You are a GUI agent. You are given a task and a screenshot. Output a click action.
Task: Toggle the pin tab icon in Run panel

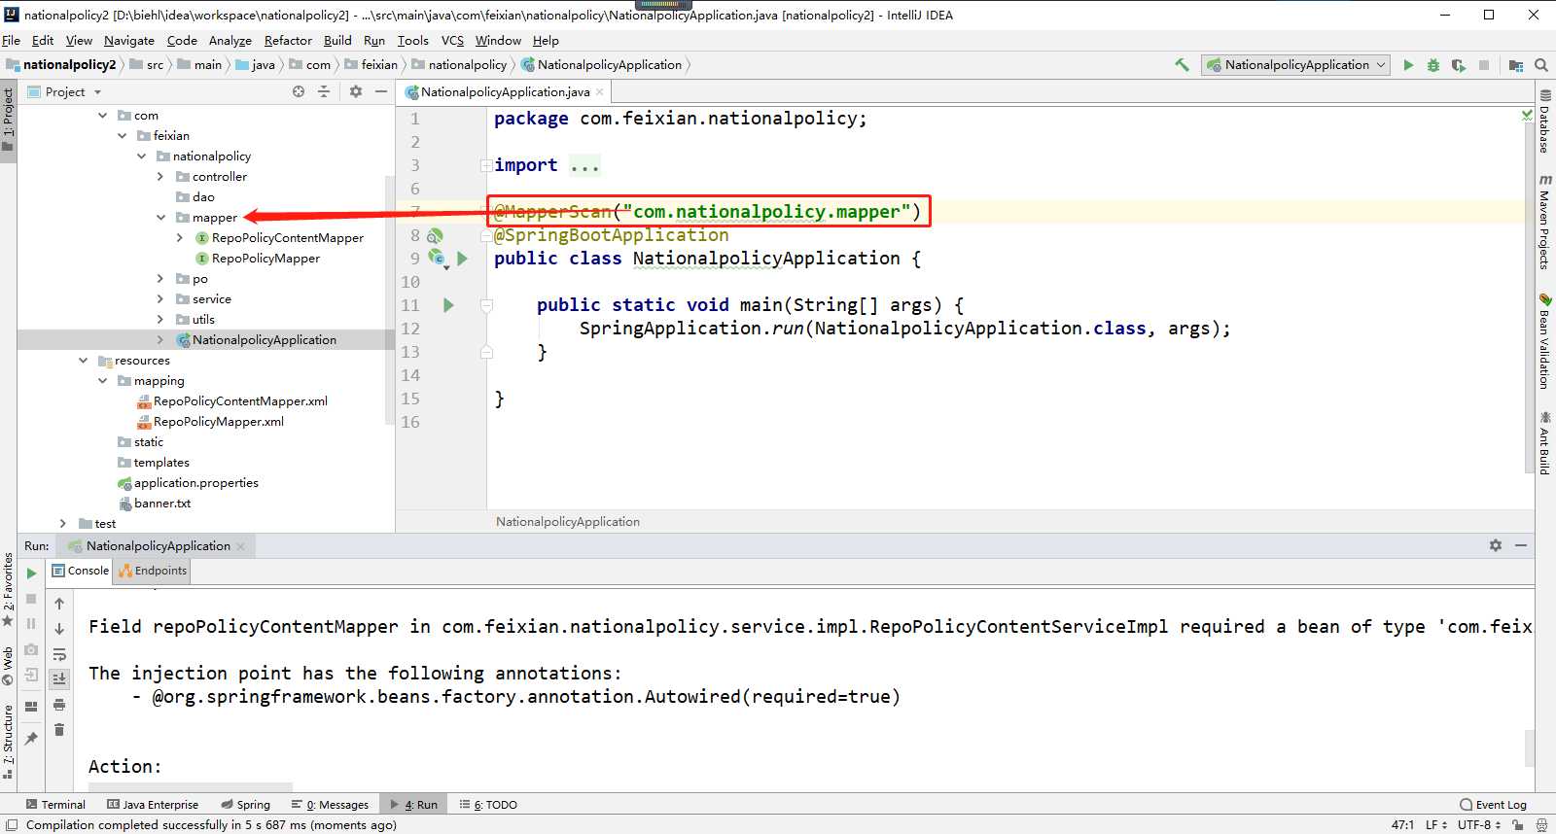(31, 739)
